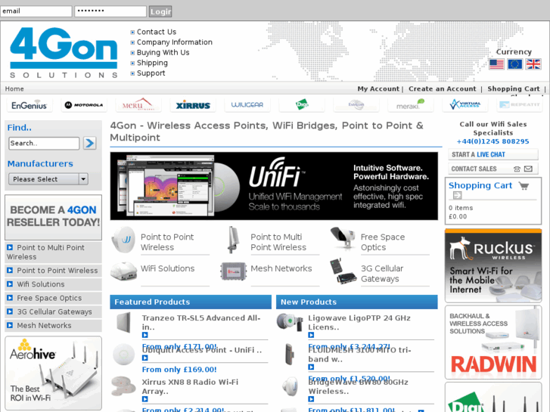550x412 pixels.
Task: Open 3G Cellular Gateways sidebar item
Action: (x=53, y=311)
